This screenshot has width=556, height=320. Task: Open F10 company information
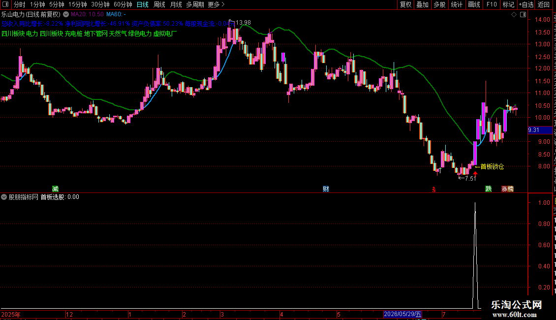(x=492, y=4)
